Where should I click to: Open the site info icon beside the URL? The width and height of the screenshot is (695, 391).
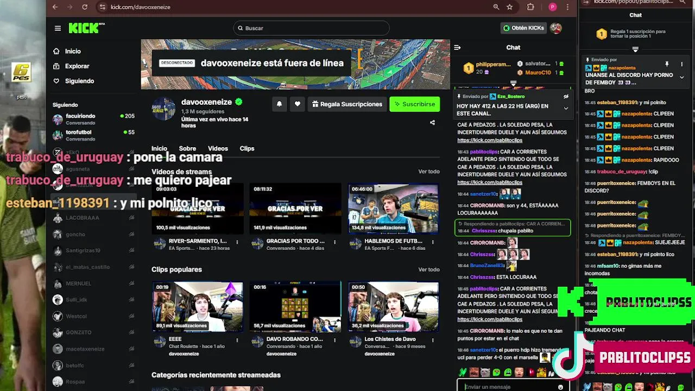tap(102, 7)
